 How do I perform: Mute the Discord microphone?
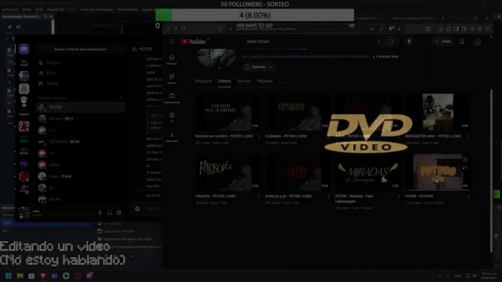pos(100,213)
